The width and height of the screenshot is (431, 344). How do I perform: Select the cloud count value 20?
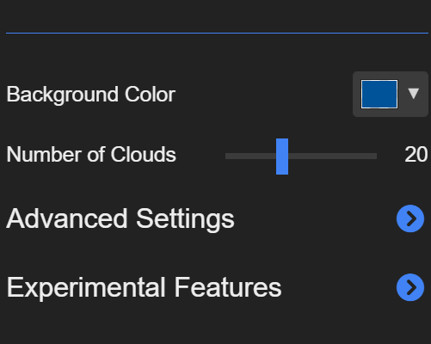[x=416, y=155]
